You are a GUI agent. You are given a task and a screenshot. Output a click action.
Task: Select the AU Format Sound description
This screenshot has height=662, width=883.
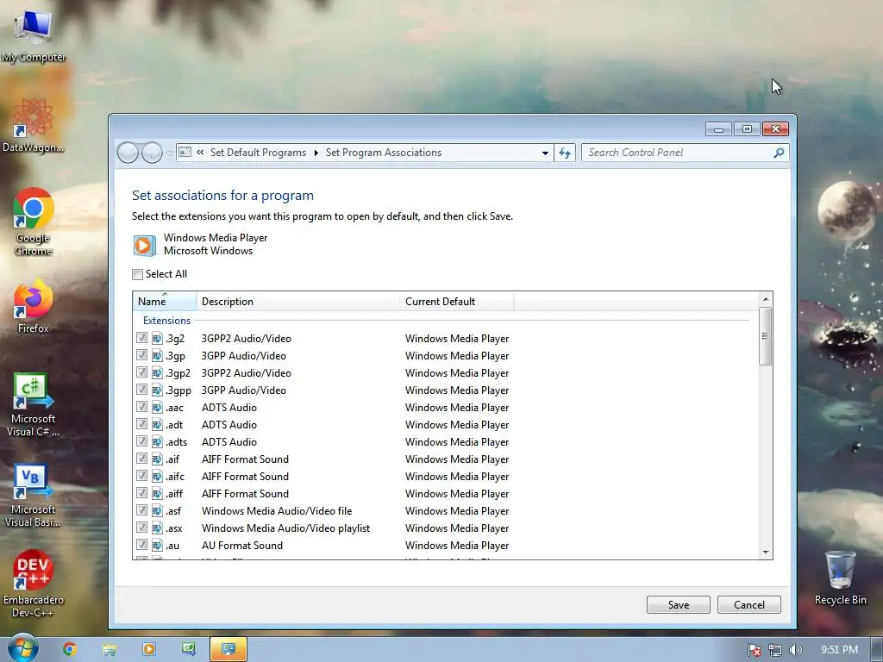coord(242,545)
